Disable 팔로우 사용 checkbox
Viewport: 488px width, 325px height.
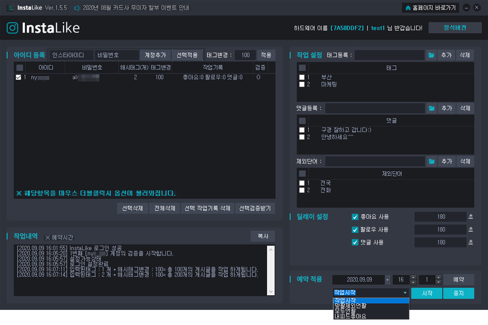355,229
